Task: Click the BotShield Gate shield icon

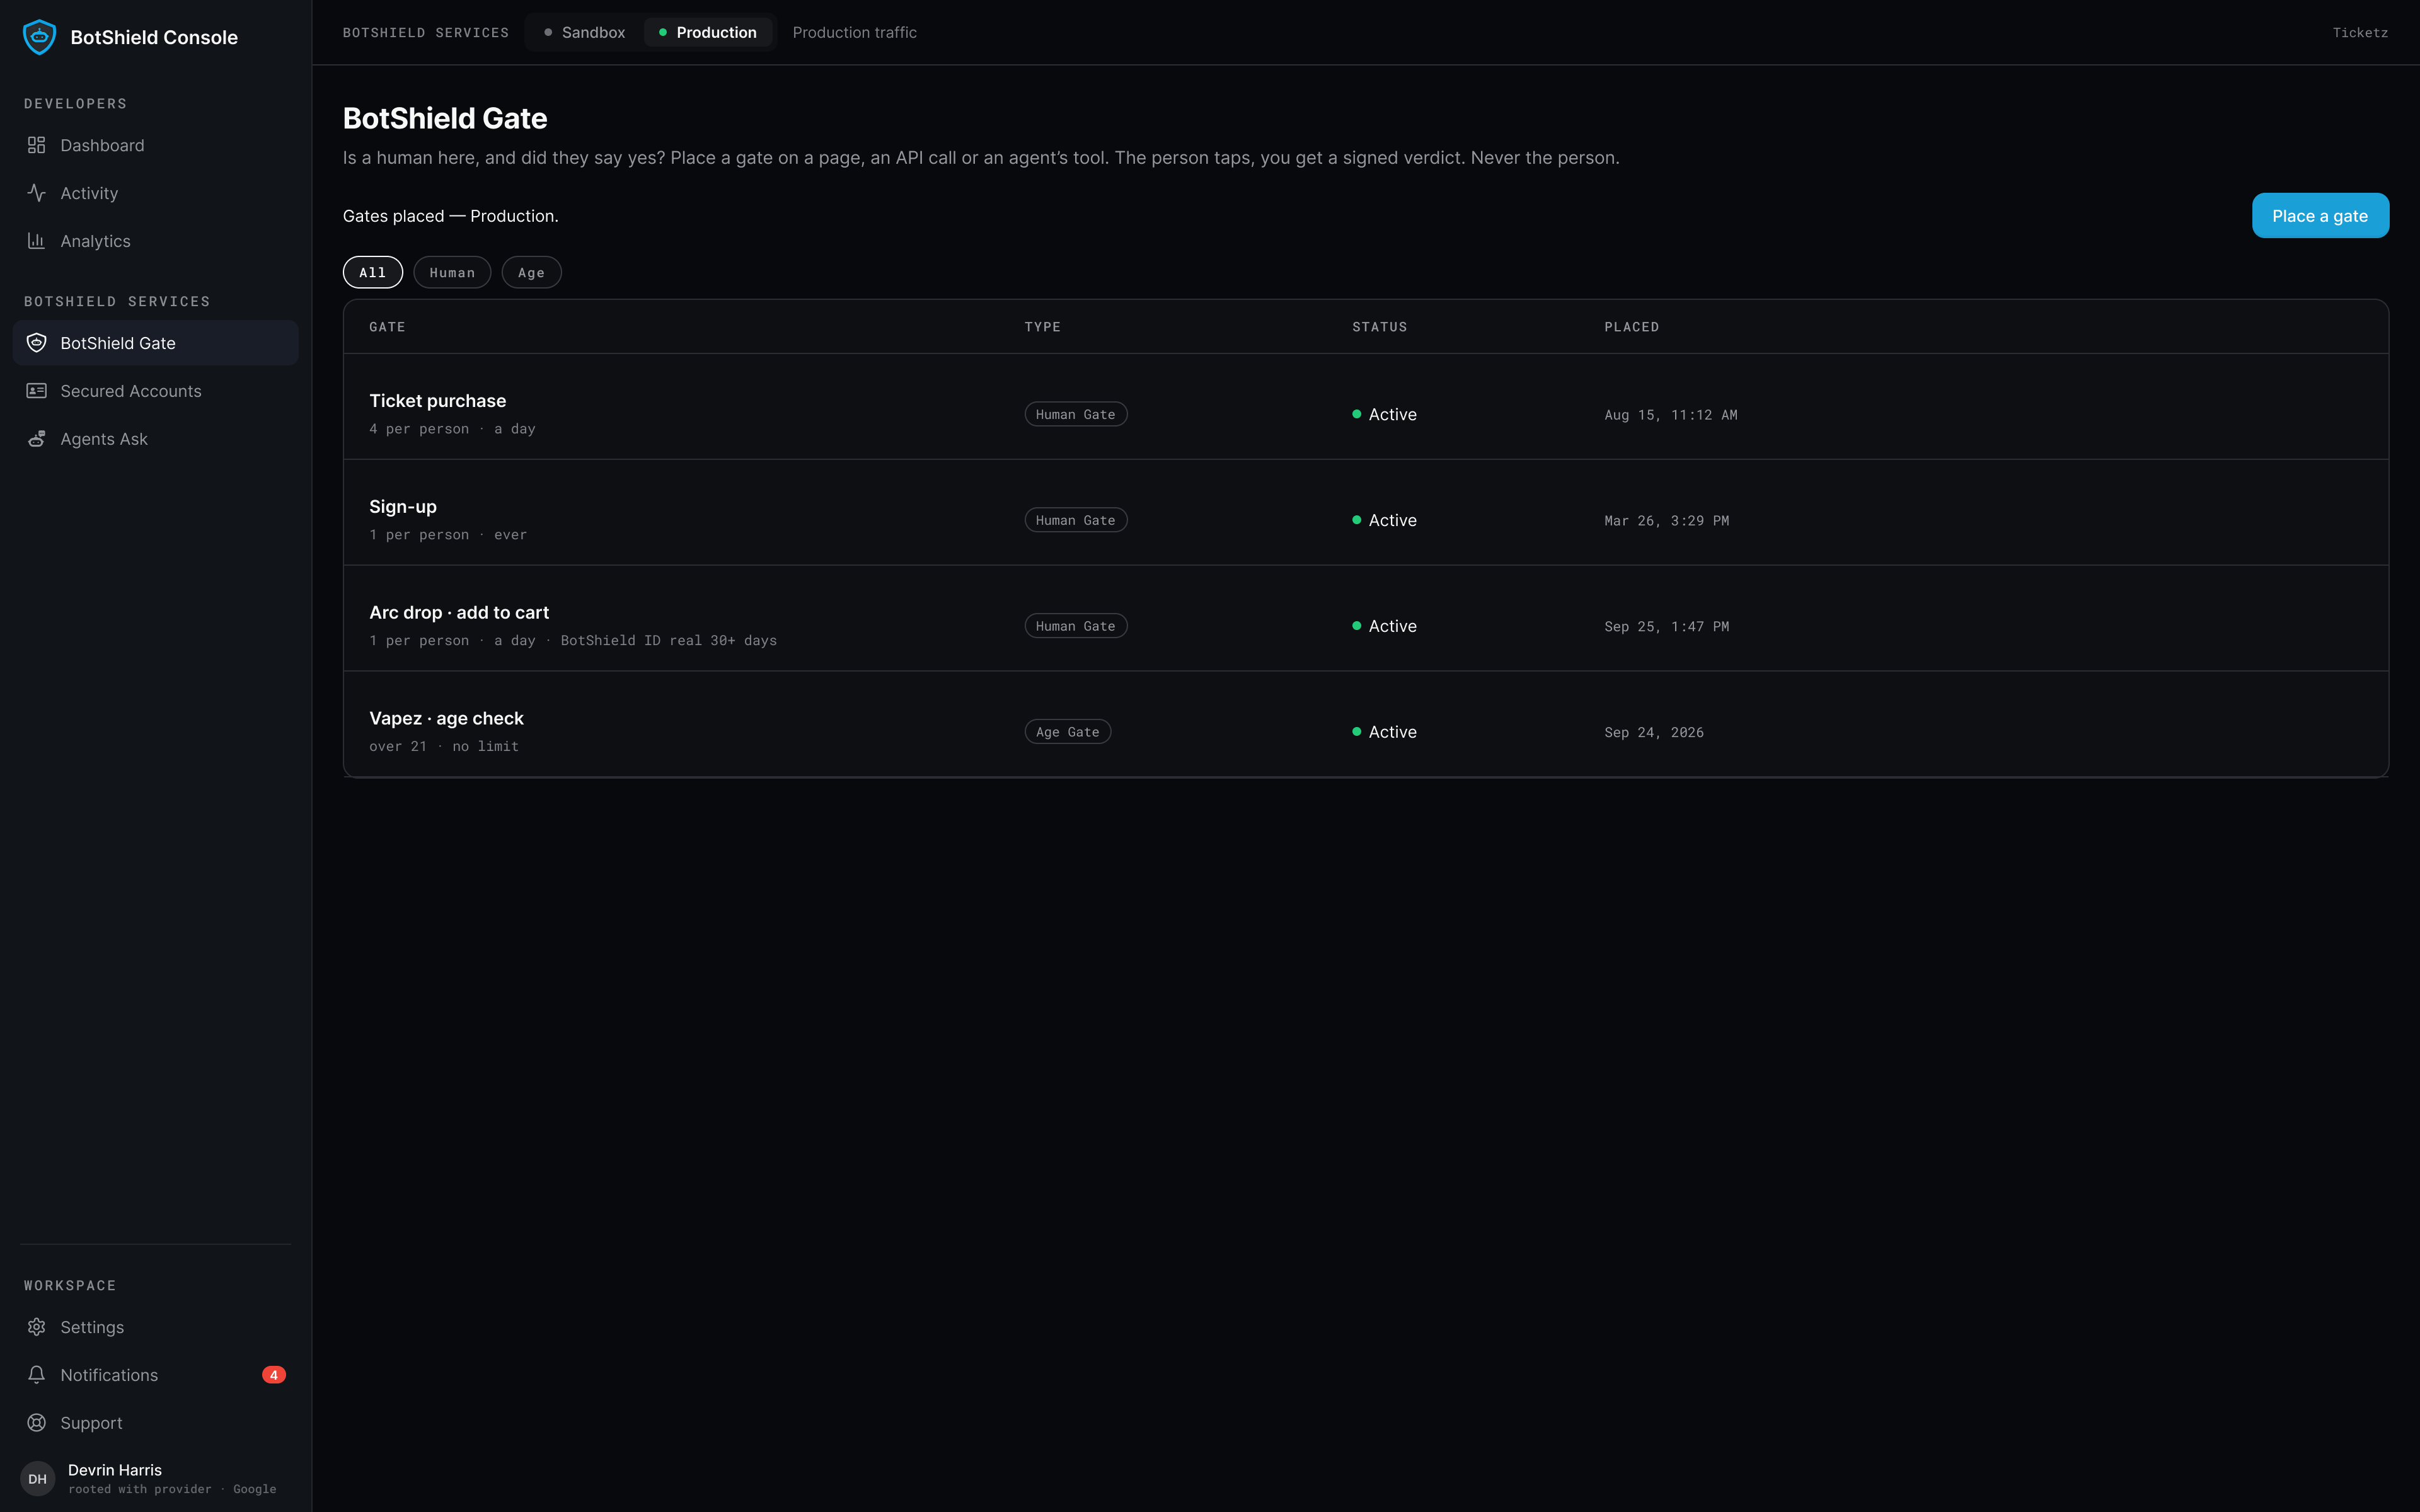Action: [37, 343]
